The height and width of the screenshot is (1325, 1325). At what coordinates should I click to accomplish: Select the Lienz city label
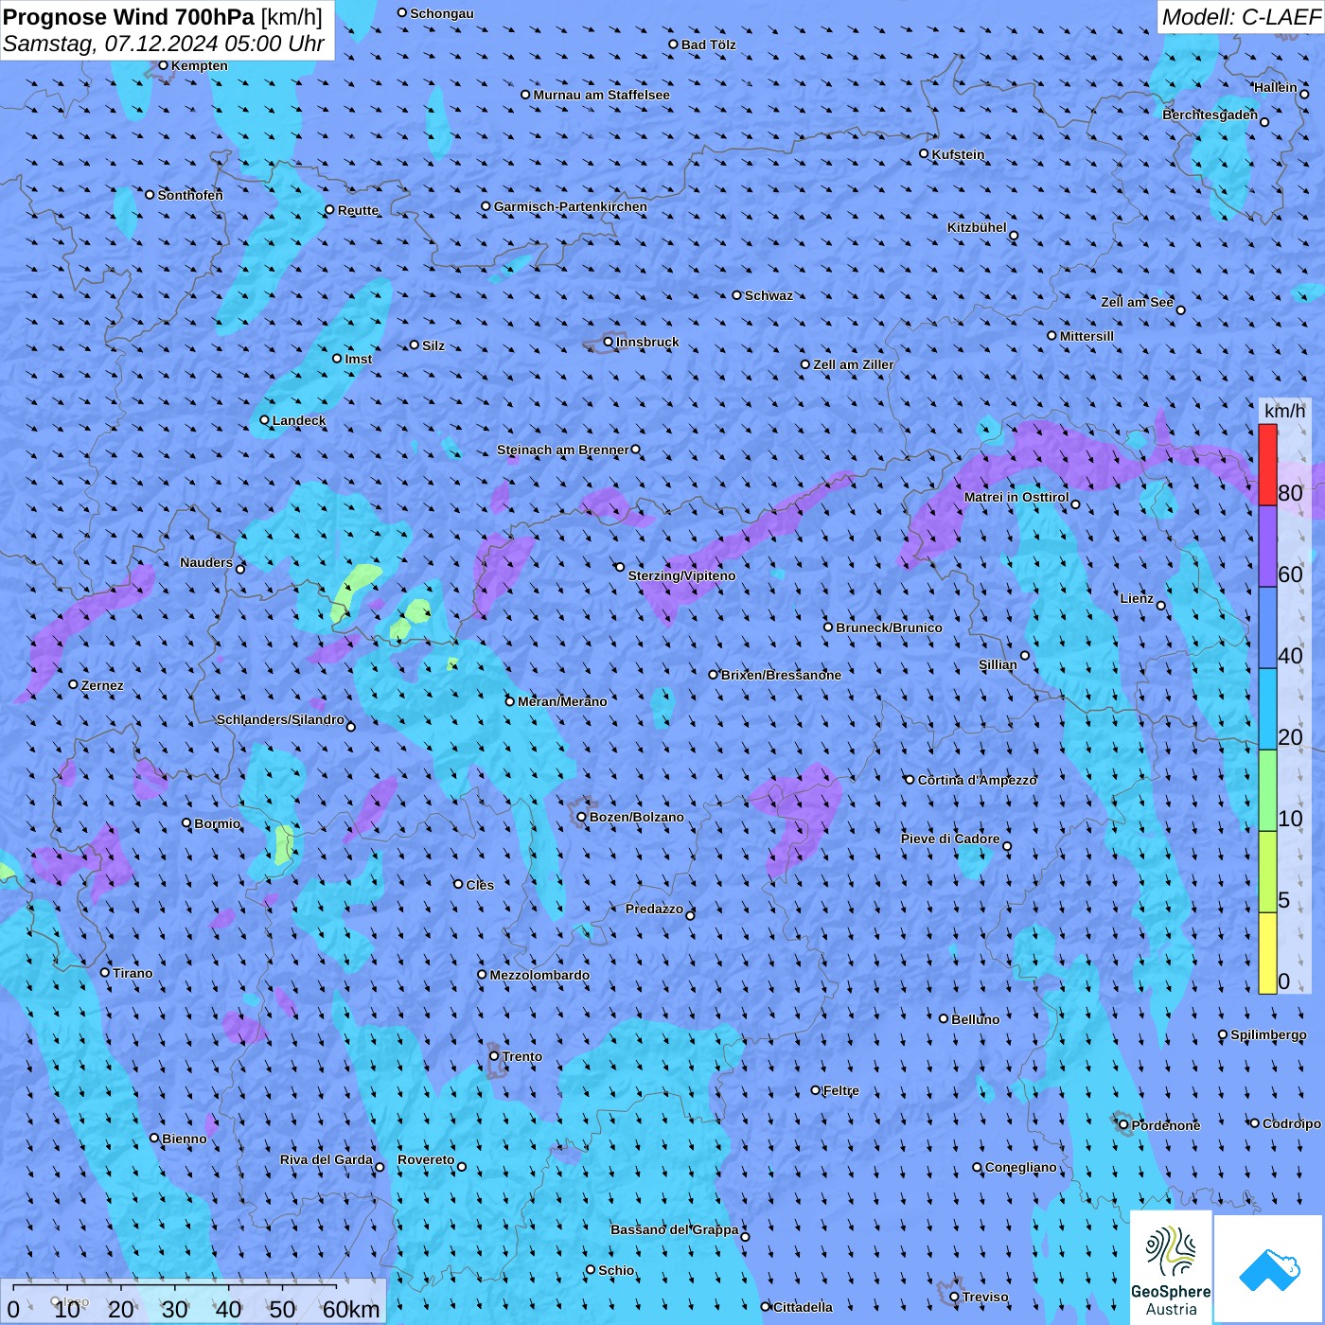(1137, 598)
